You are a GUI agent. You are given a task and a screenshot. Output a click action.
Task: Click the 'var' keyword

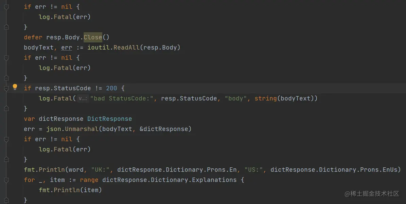29,119
